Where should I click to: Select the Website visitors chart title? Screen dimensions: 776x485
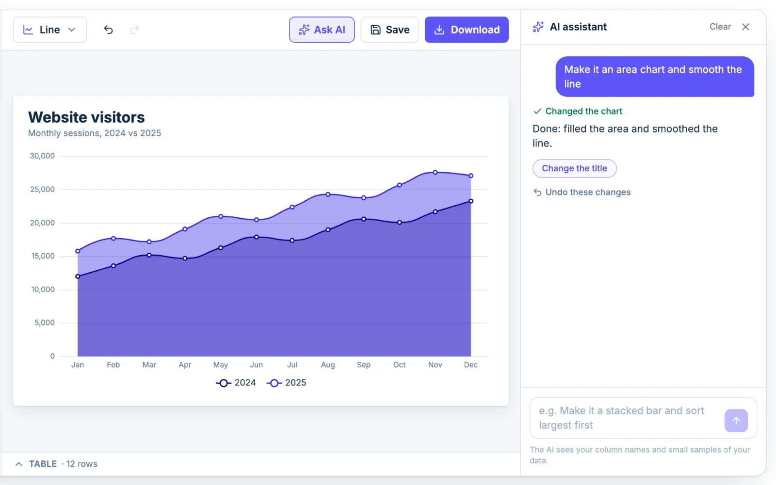coord(86,117)
